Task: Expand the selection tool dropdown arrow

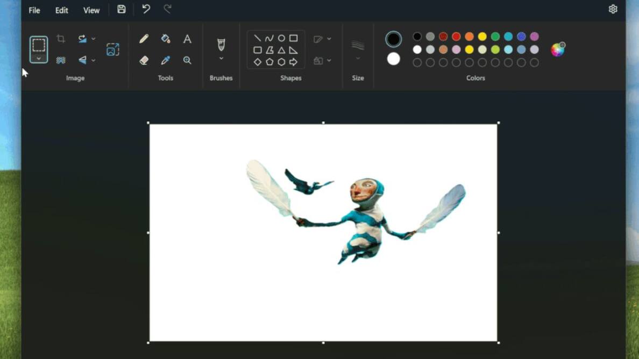Action: click(x=39, y=59)
